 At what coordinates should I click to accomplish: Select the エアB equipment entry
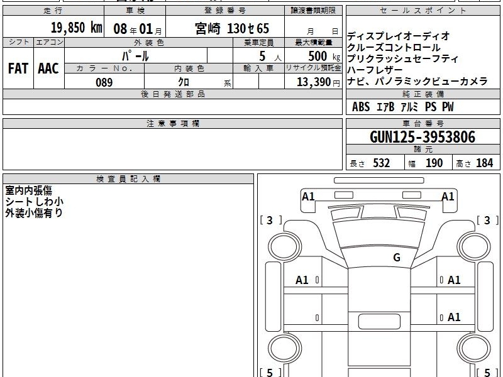[x=385, y=107]
